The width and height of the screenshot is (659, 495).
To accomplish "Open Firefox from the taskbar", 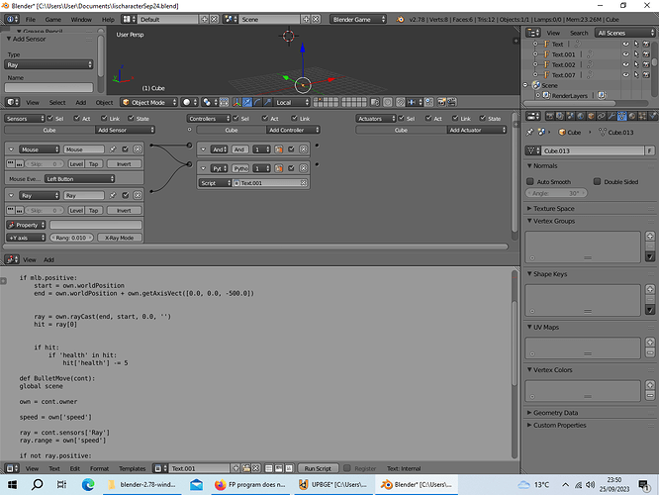I will click(250, 484).
